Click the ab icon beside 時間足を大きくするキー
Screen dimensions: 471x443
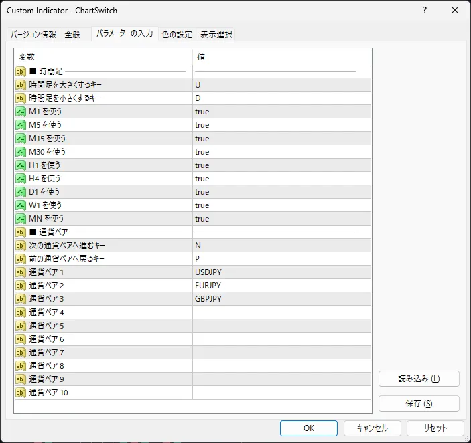pos(20,85)
